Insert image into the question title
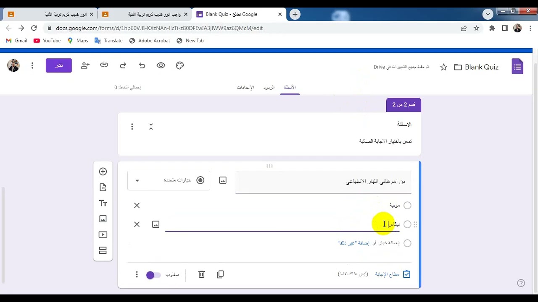 223,180
